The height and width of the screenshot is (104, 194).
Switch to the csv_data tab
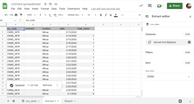pyautogui.click(x=31, y=101)
